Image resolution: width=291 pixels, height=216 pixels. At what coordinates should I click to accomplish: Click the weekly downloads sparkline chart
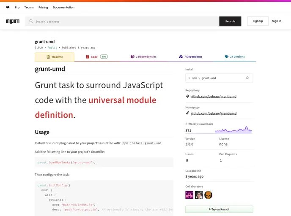233,130
